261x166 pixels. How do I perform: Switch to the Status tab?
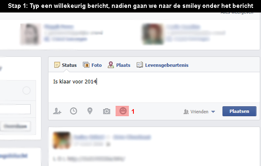tap(65, 65)
